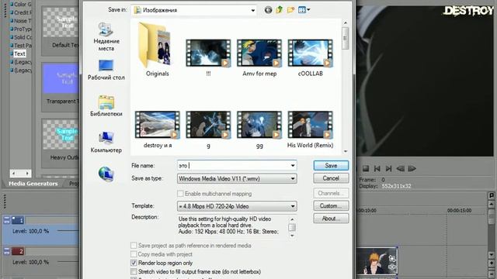Select the destroy и я video file
This screenshot has width=497, height=279.
pos(158,129)
